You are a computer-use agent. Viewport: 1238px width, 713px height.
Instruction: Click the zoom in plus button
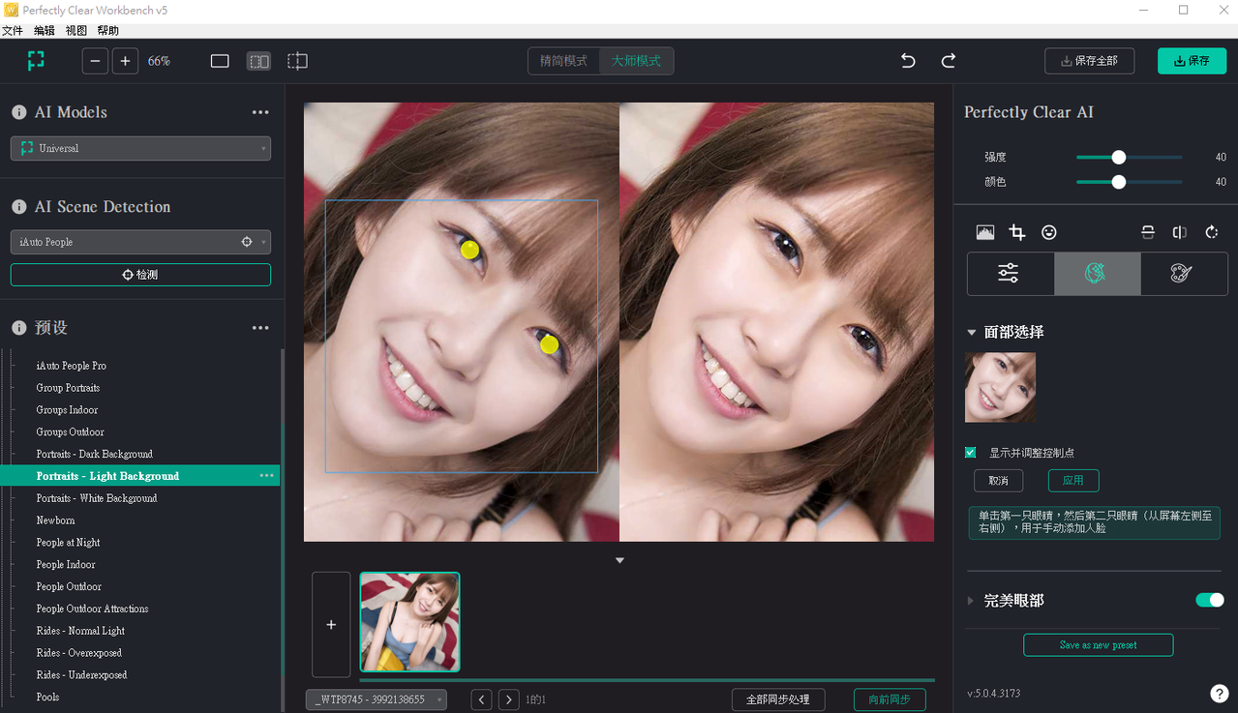tap(125, 61)
